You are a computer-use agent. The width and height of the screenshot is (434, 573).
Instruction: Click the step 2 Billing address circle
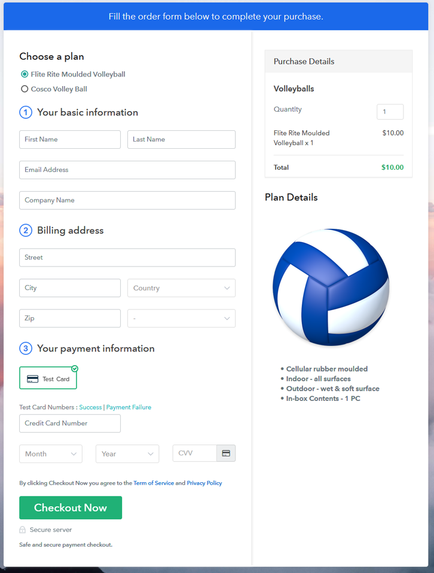(x=26, y=230)
